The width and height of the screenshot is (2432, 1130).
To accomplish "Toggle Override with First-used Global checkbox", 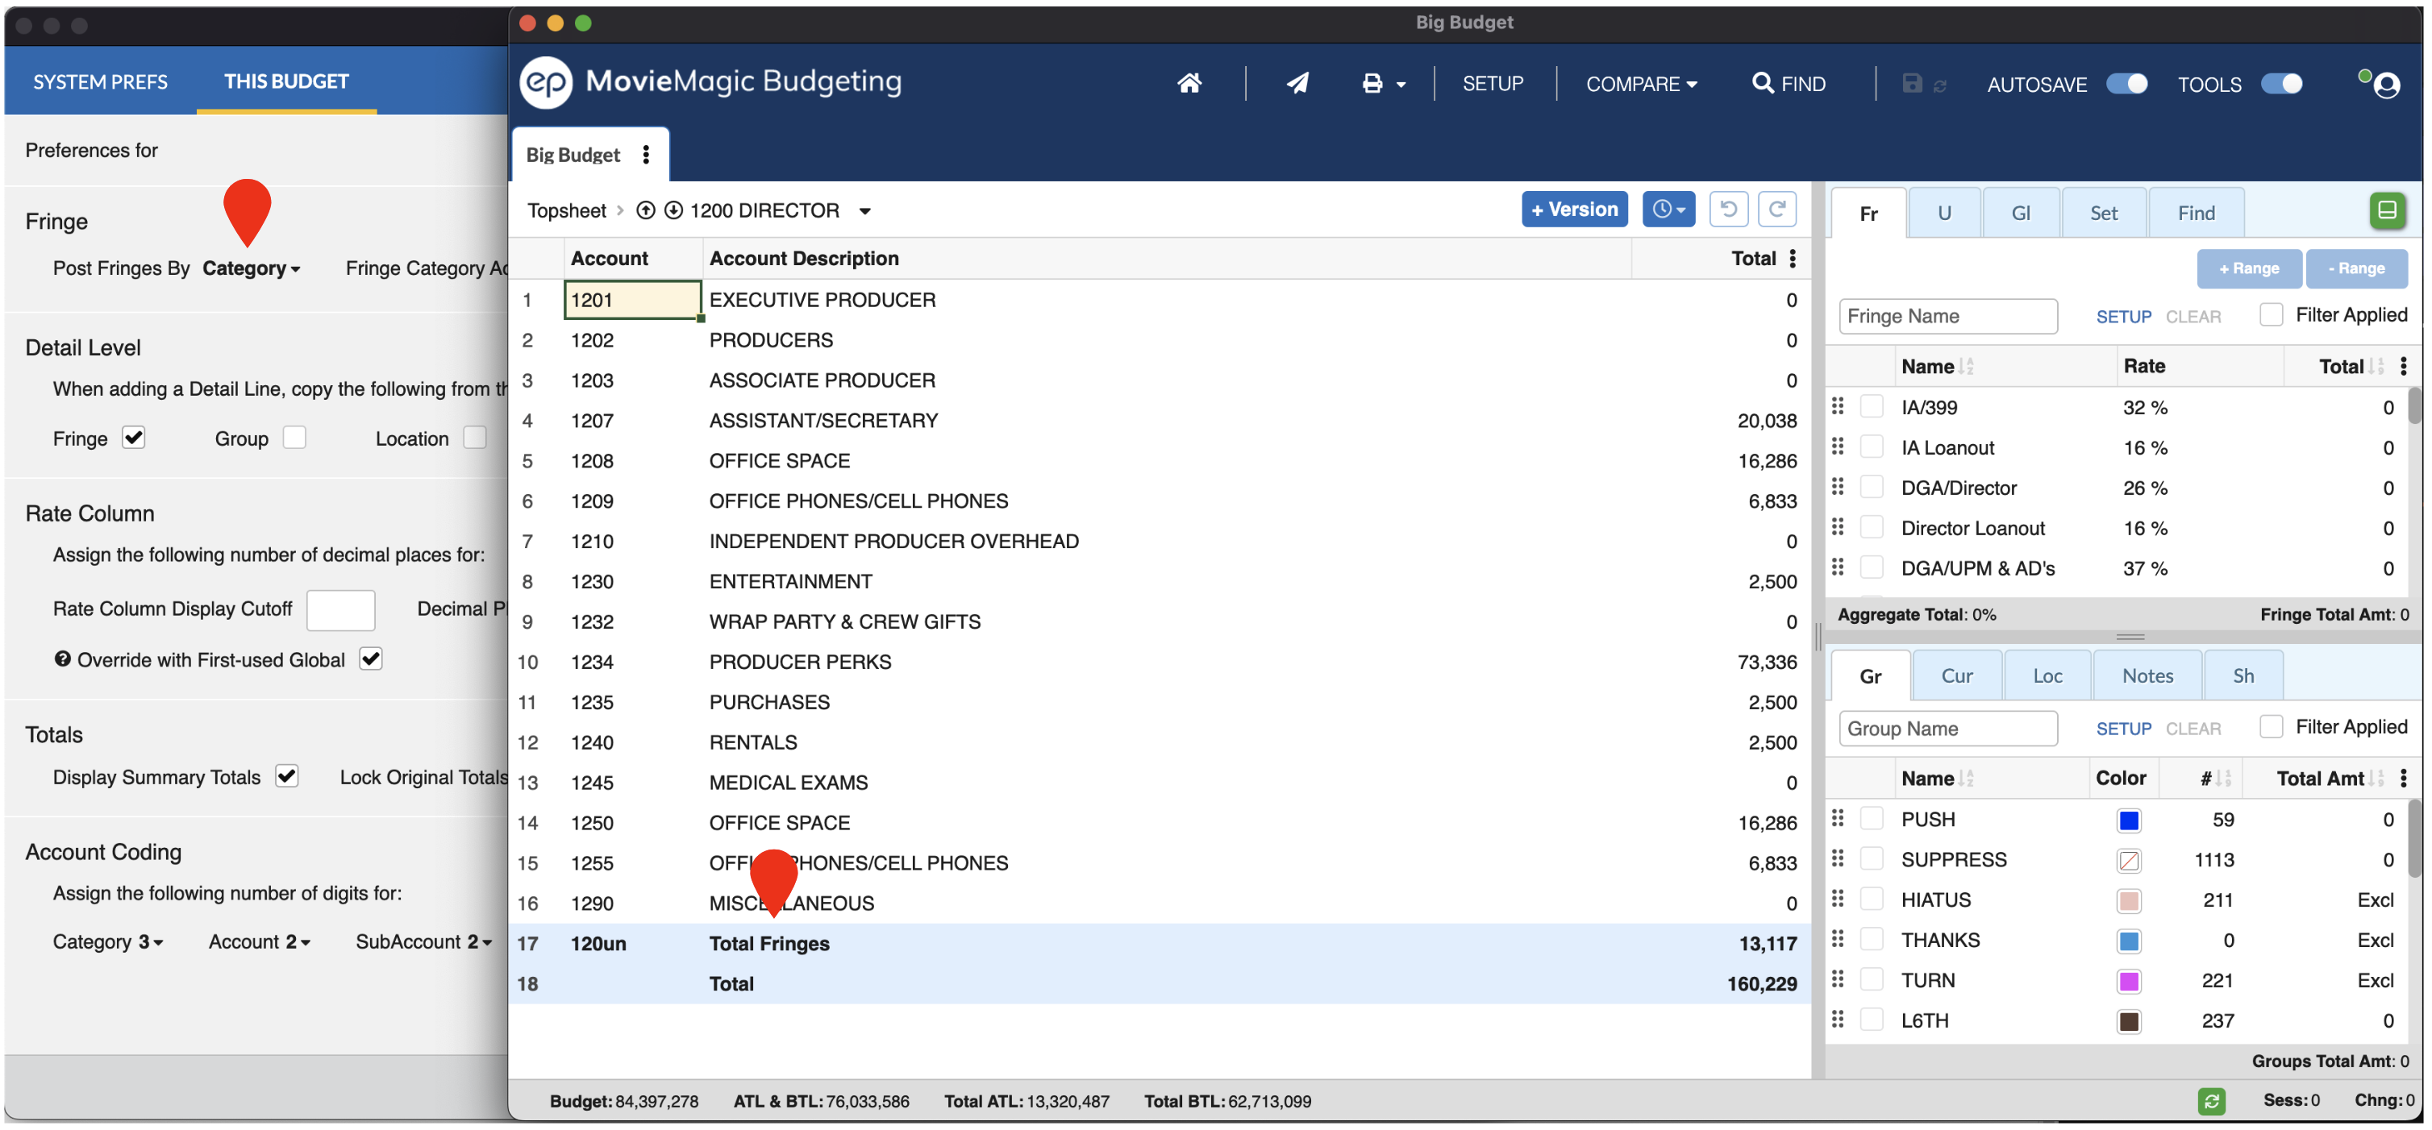I will coord(371,660).
